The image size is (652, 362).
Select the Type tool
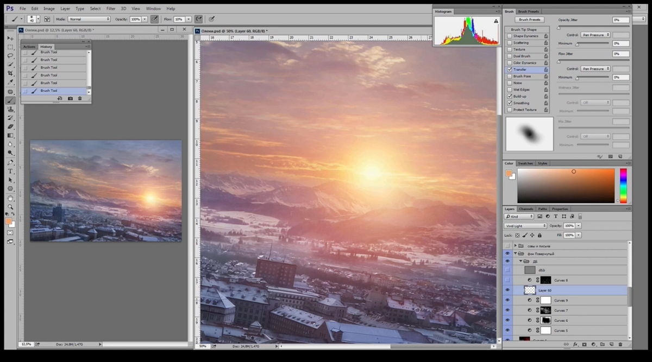click(10, 171)
